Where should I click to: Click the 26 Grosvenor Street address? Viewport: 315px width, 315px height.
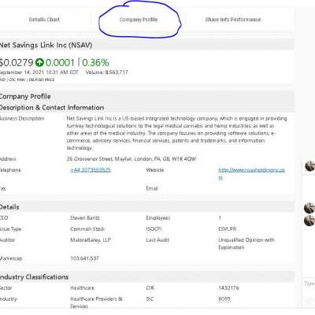click(x=132, y=159)
